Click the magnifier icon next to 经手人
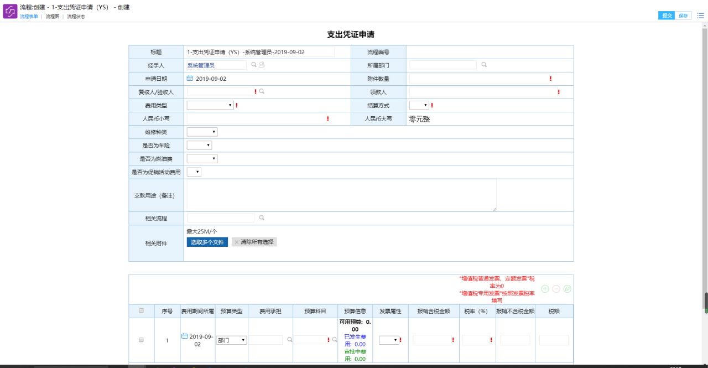The image size is (708, 368). (x=254, y=65)
